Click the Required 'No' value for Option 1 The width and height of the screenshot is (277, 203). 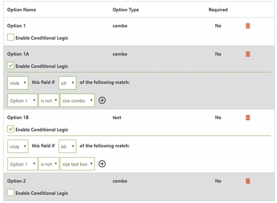click(218, 26)
